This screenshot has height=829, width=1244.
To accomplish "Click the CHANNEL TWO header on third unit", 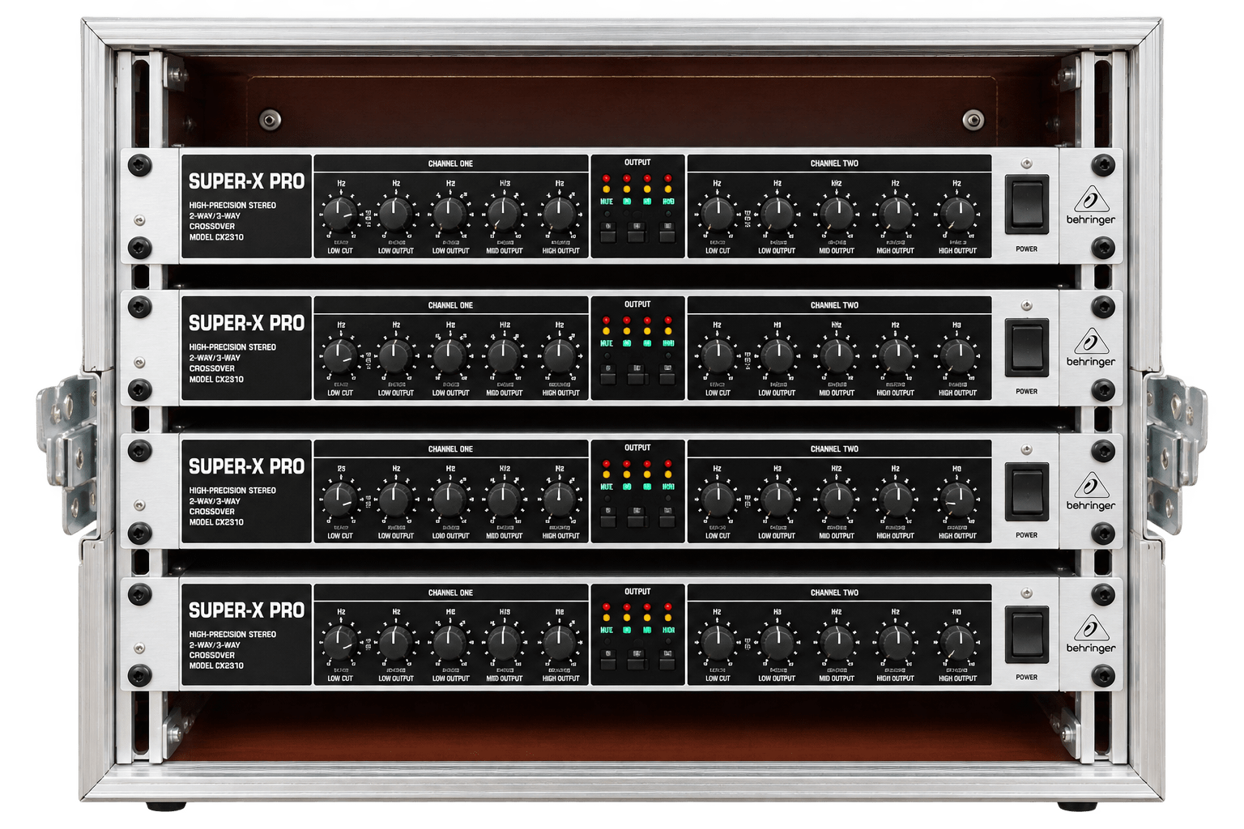I will coord(834,449).
